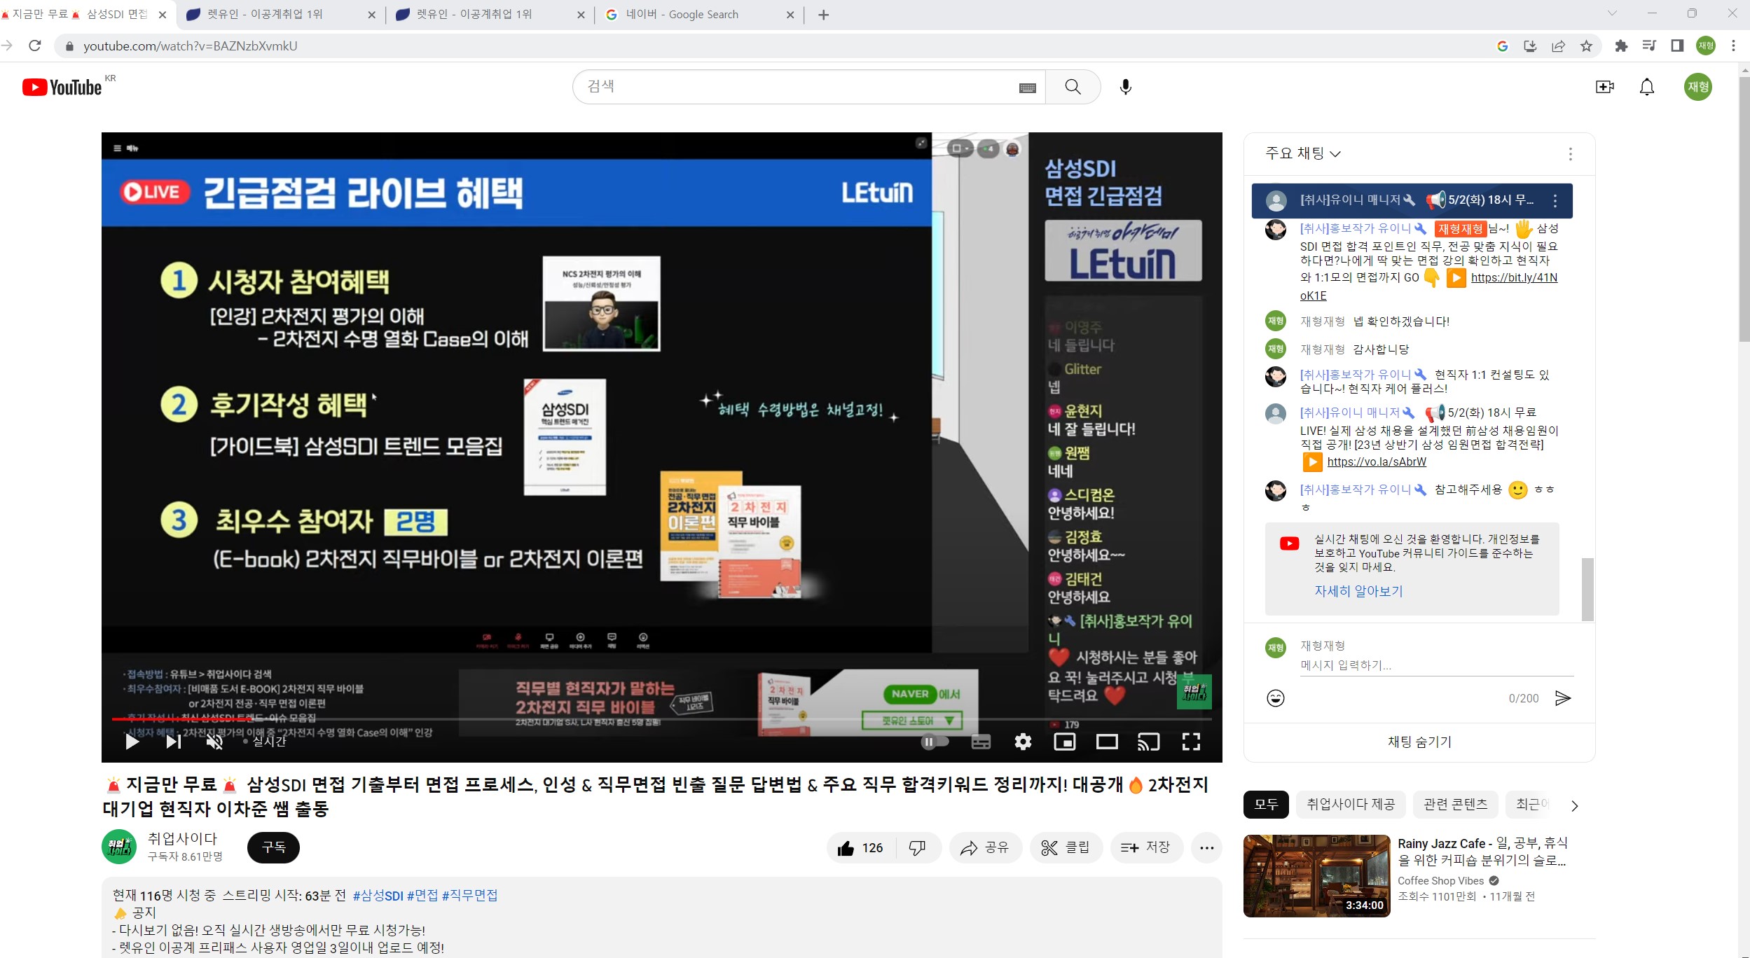The width and height of the screenshot is (1750, 958).
Task: Open video settings gear
Action: (1023, 742)
